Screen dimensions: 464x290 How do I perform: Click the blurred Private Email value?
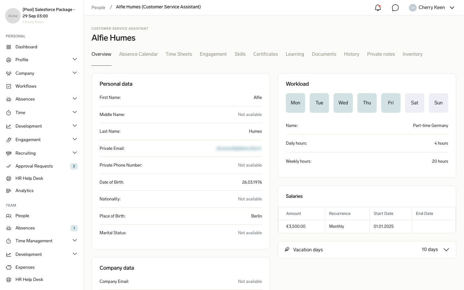[x=239, y=149]
